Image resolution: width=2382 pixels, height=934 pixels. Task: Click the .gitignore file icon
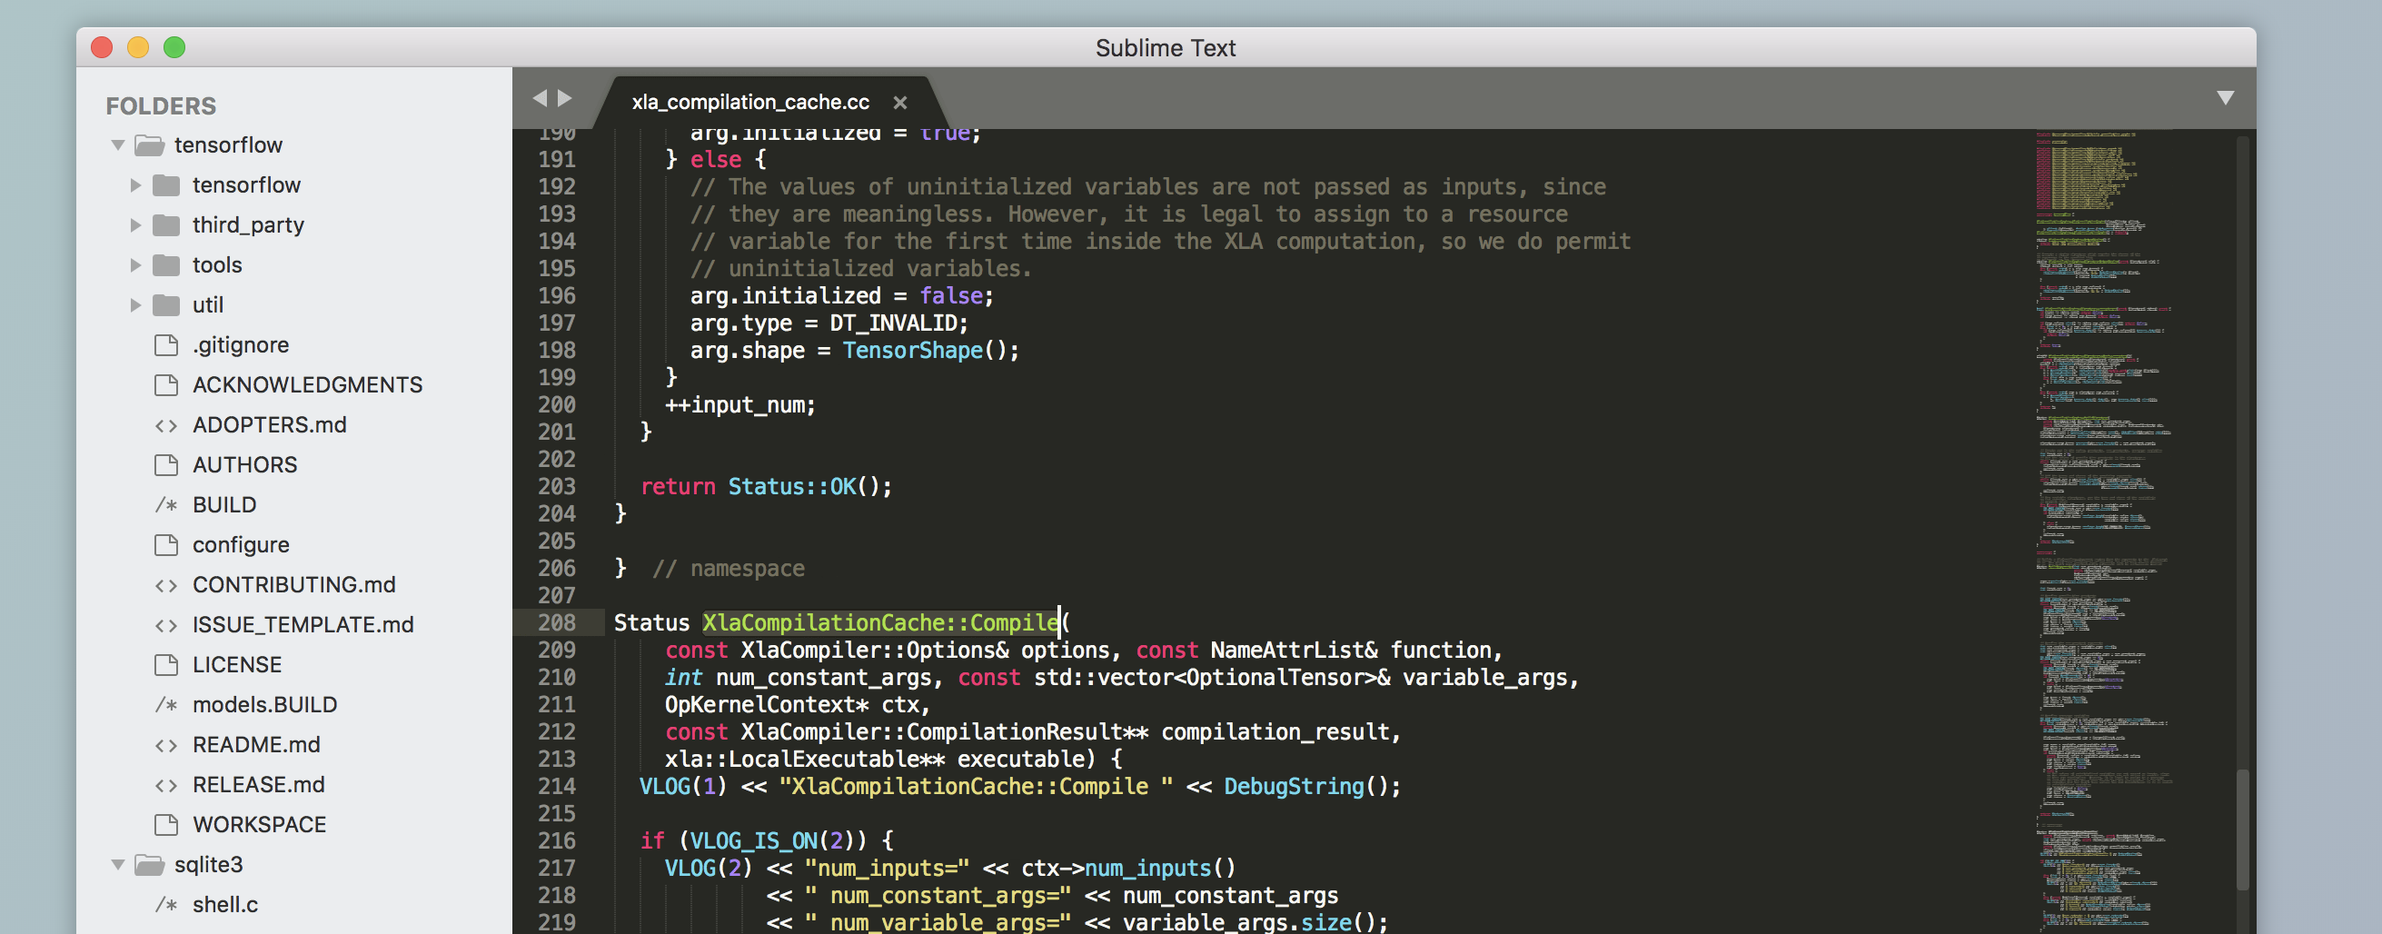tap(166, 345)
